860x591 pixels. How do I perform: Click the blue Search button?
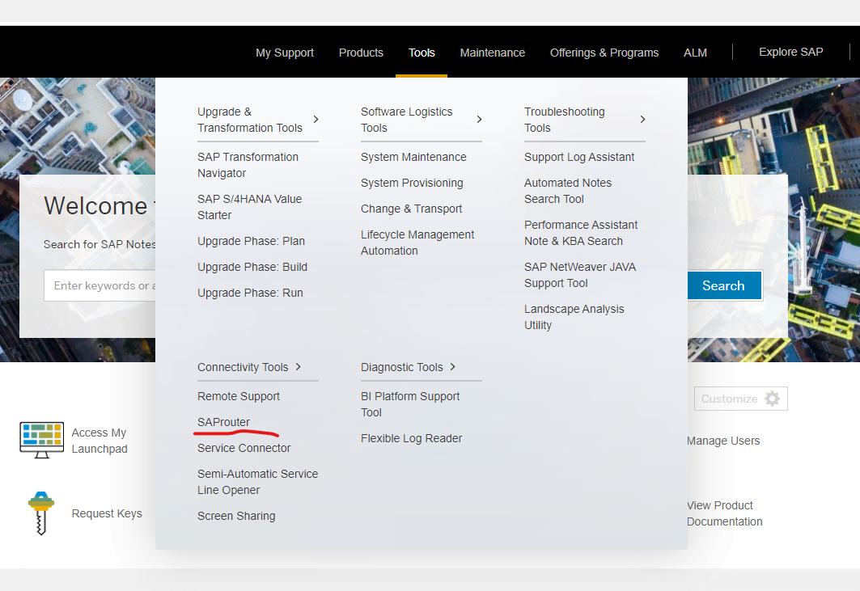coord(723,285)
